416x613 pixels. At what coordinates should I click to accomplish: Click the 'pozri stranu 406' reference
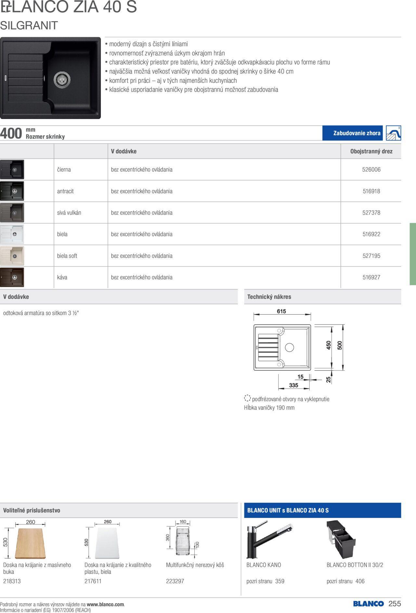(x=345, y=581)
